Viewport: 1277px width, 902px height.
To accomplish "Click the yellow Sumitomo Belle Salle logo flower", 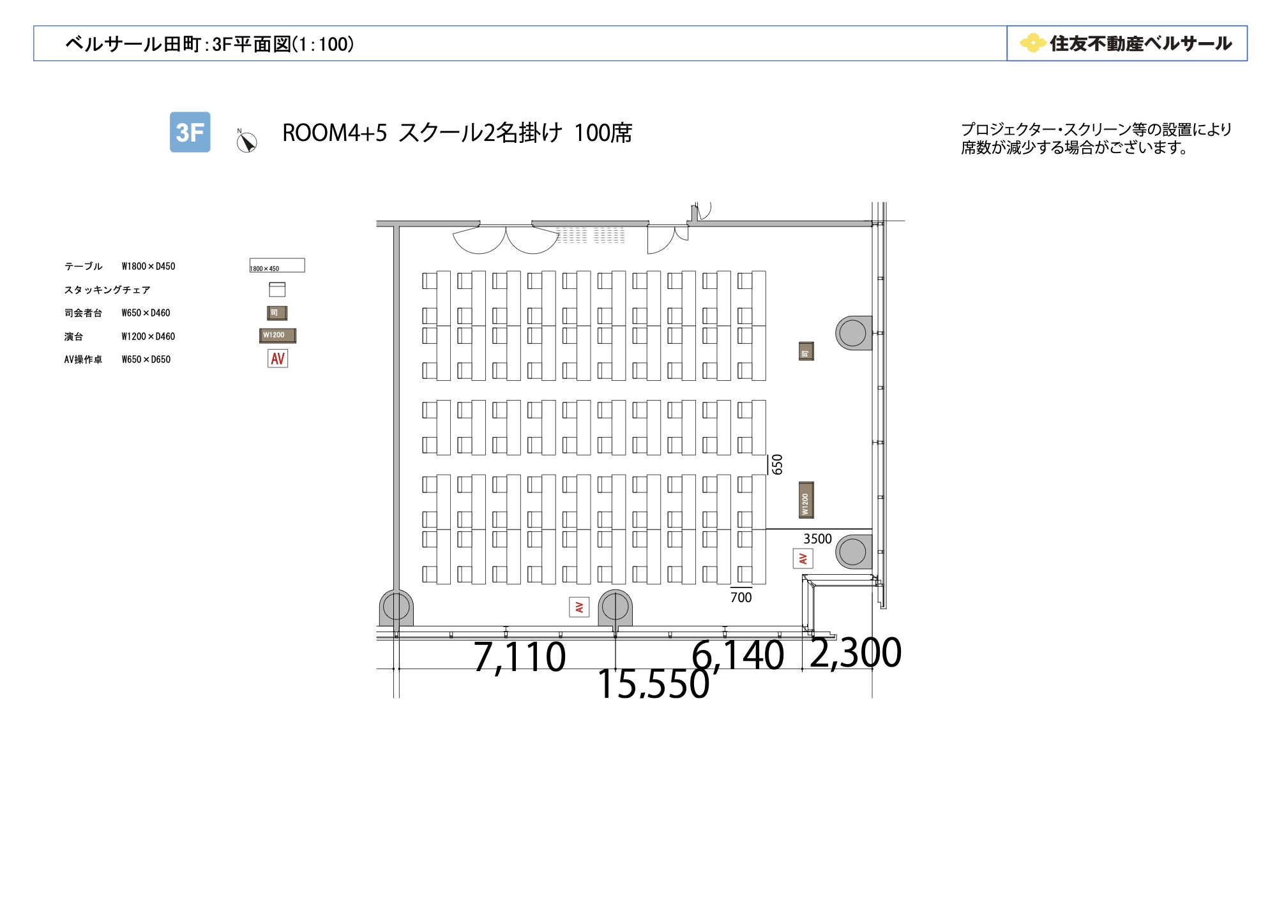I will 1032,43.
